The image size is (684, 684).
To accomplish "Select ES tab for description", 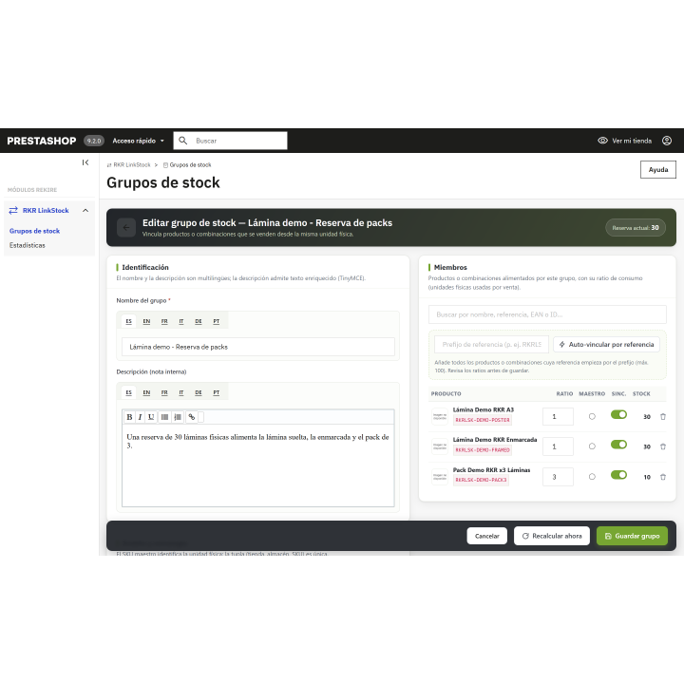I will (x=128, y=392).
